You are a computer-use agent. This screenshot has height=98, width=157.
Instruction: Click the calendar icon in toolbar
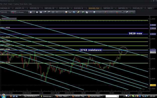87,12
